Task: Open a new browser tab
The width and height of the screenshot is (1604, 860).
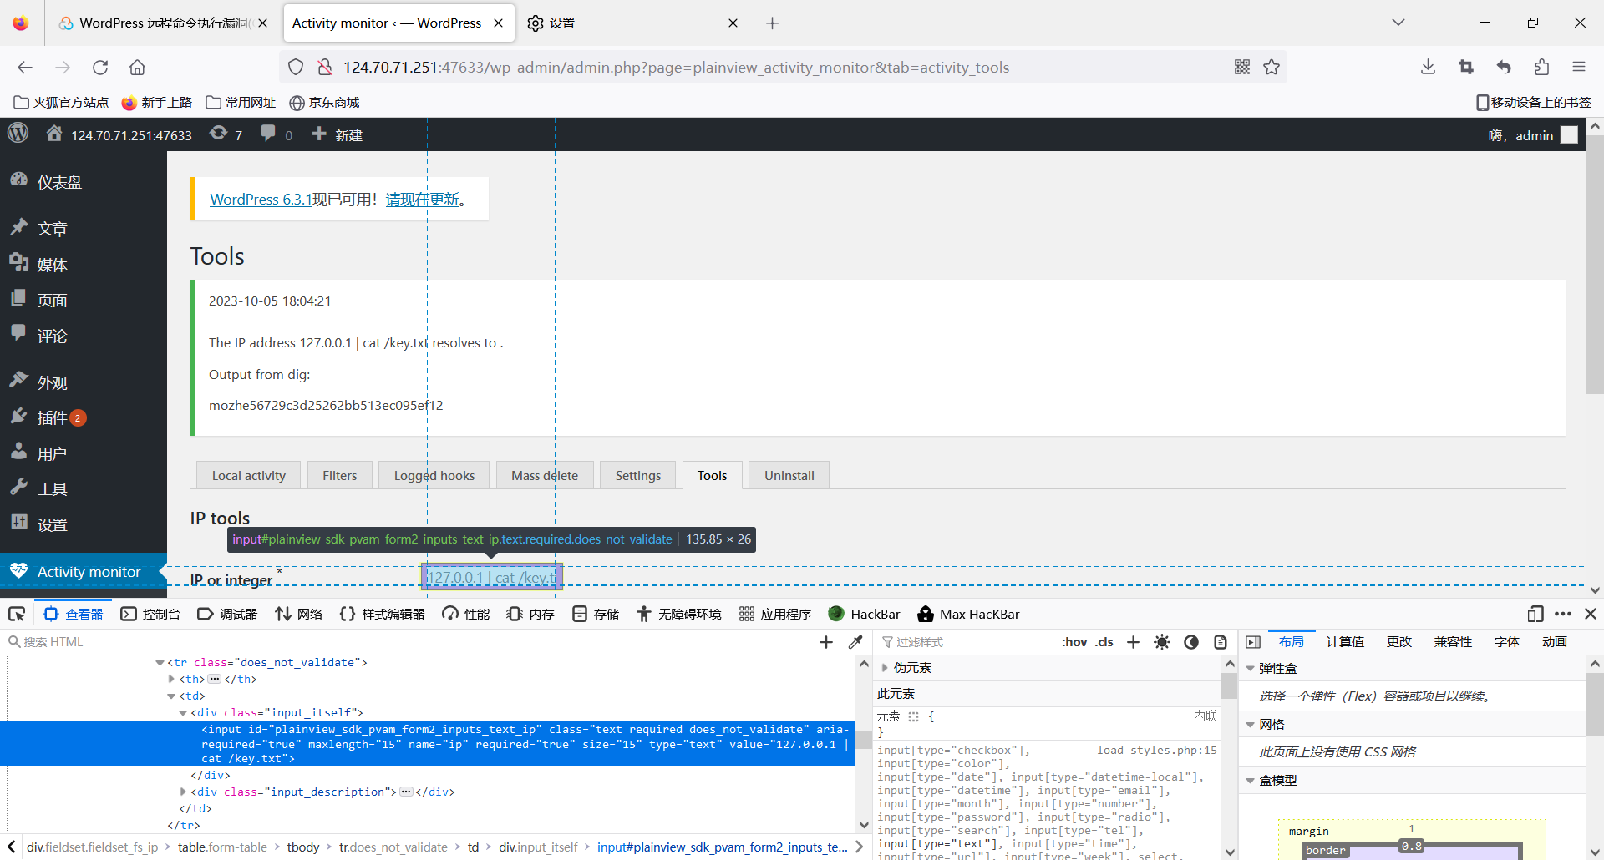Action: pos(772,23)
